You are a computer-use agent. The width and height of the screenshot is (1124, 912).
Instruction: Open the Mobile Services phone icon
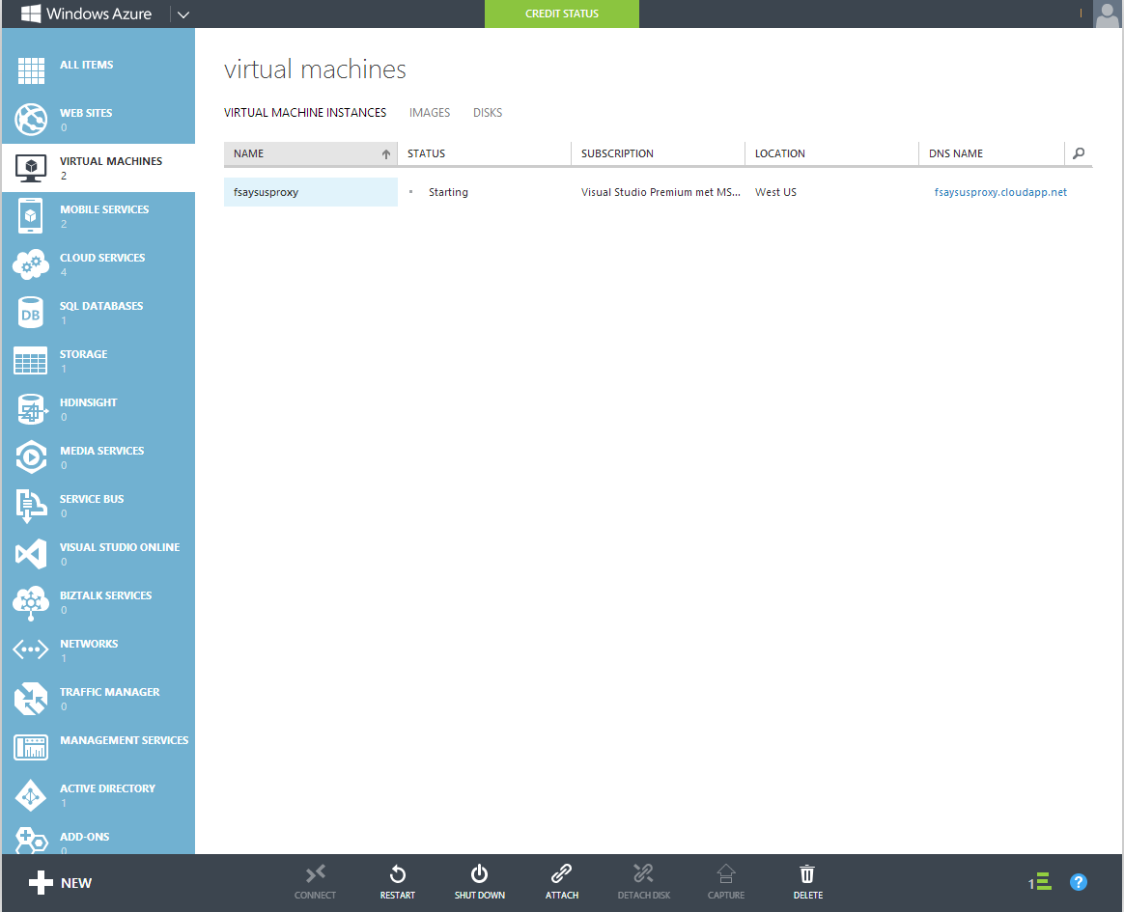[x=31, y=215]
